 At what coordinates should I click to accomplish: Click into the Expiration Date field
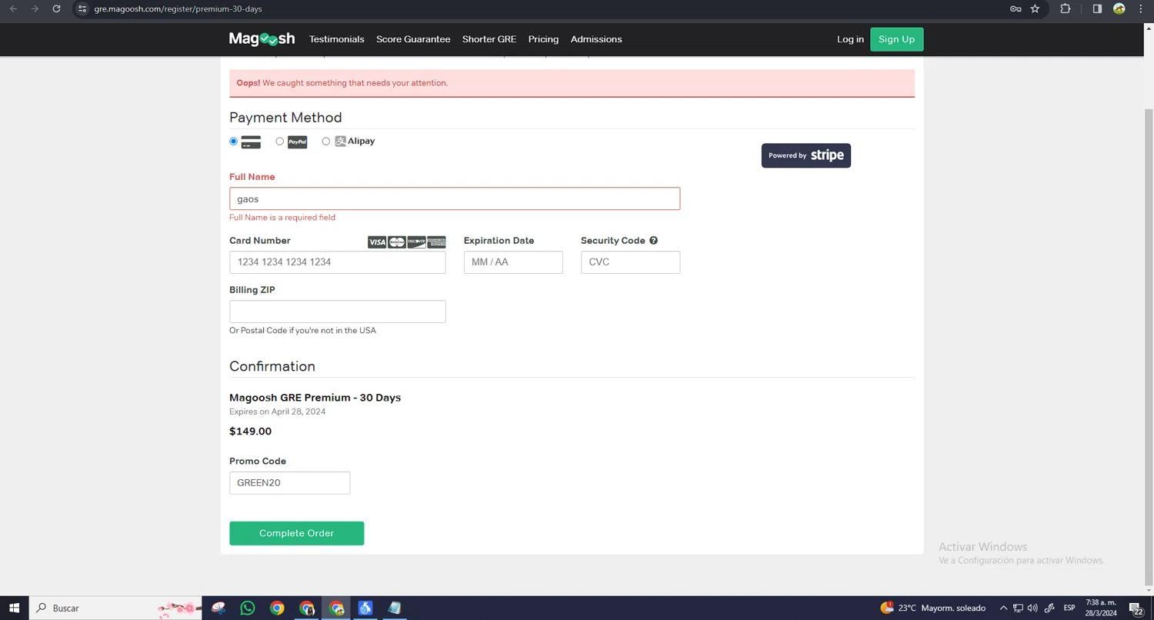513,262
